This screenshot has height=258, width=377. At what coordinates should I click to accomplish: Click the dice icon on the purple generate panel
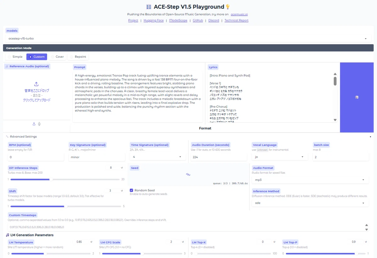357,97
